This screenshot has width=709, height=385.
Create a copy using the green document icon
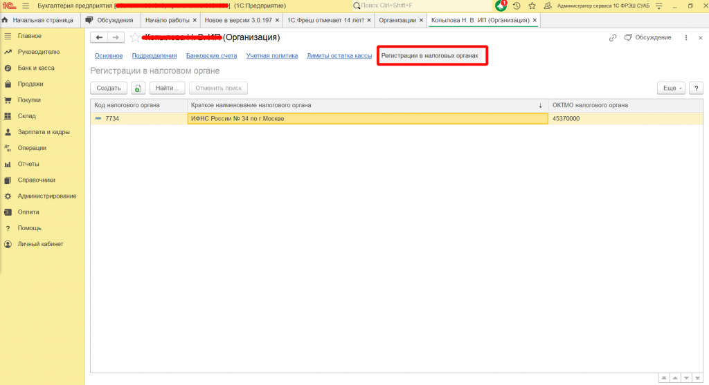(x=138, y=88)
